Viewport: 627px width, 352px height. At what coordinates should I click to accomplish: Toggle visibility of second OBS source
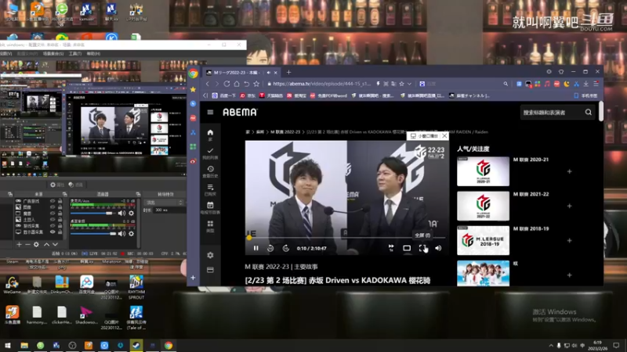[x=53, y=207]
